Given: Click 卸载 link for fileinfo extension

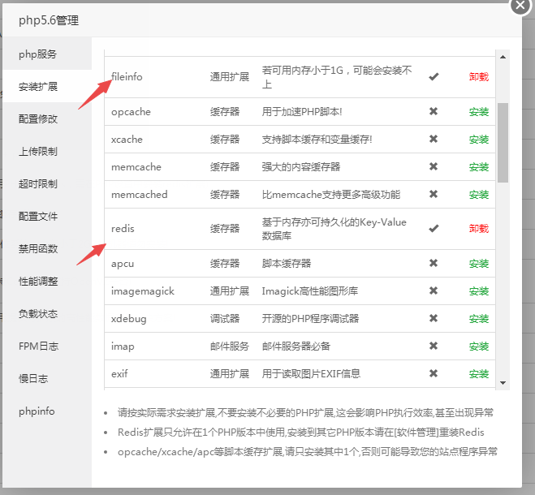Looking at the screenshot, I should 479,77.
